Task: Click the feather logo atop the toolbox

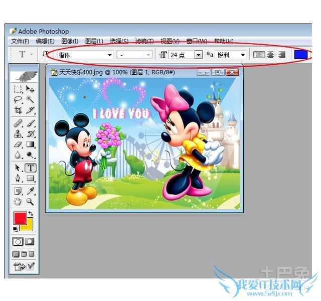Action: (24, 76)
